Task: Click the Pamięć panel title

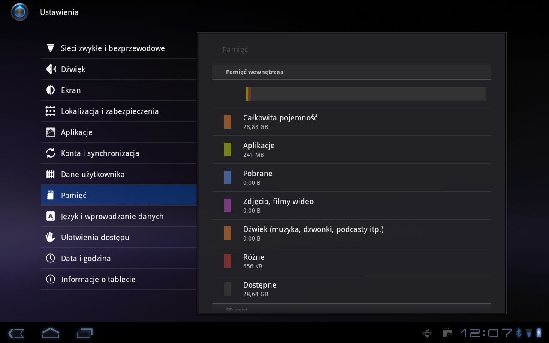Action: (x=235, y=50)
